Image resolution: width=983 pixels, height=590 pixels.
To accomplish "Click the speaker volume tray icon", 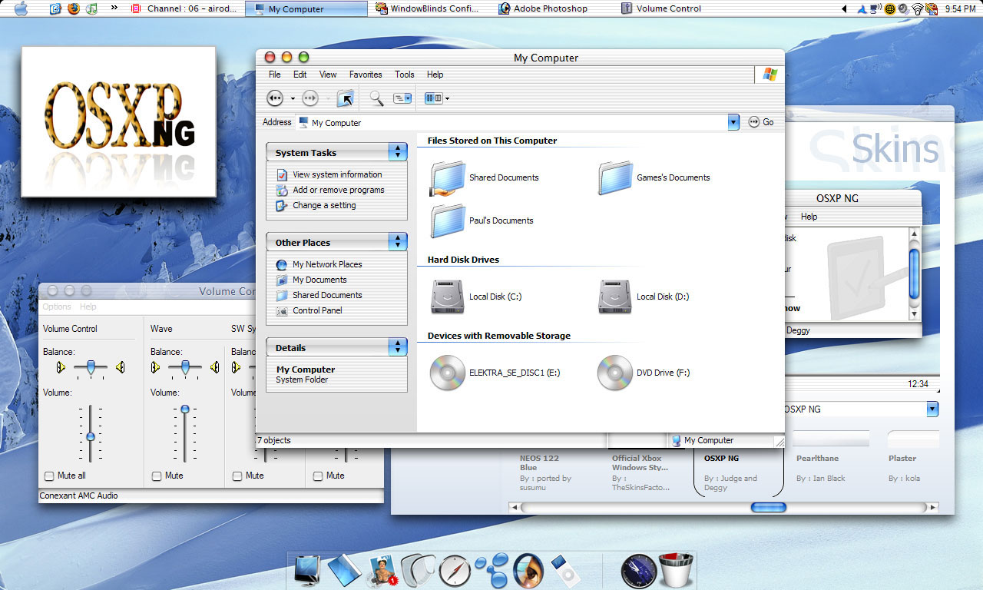I will pos(904,8).
